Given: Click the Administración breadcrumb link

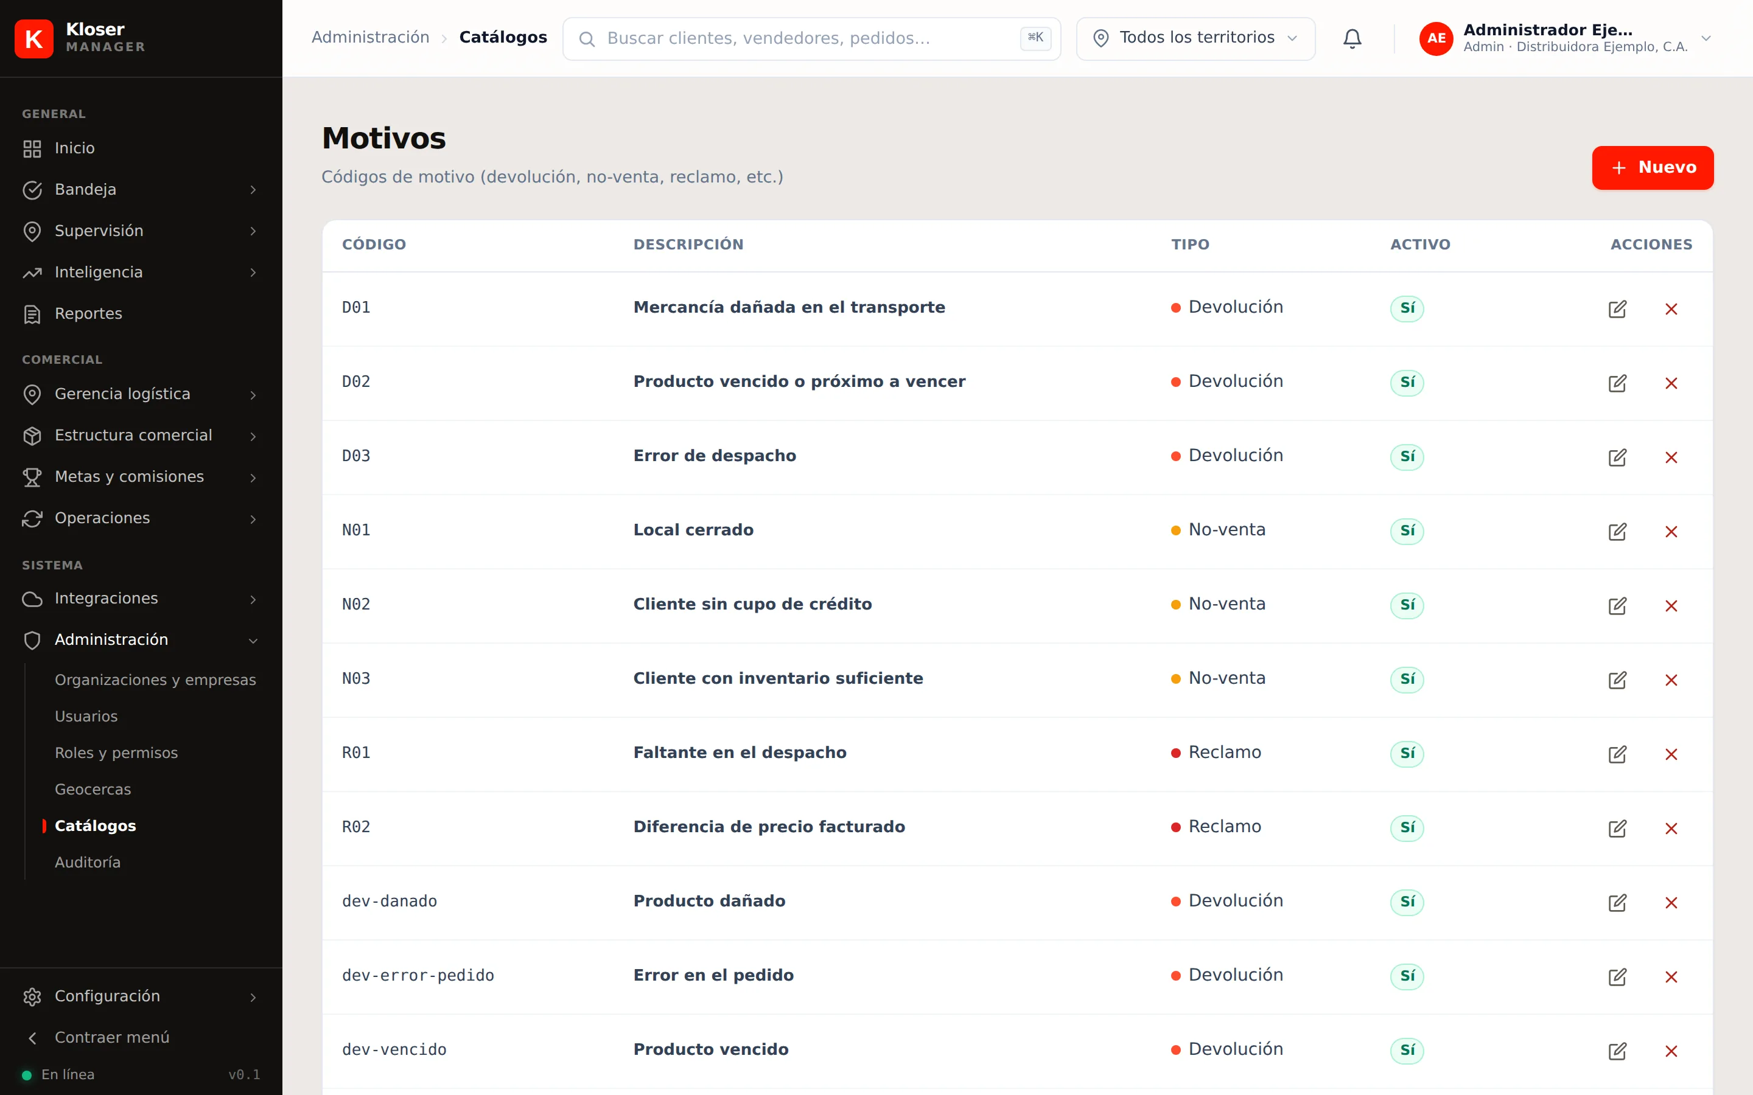Looking at the screenshot, I should tap(370, 38).
